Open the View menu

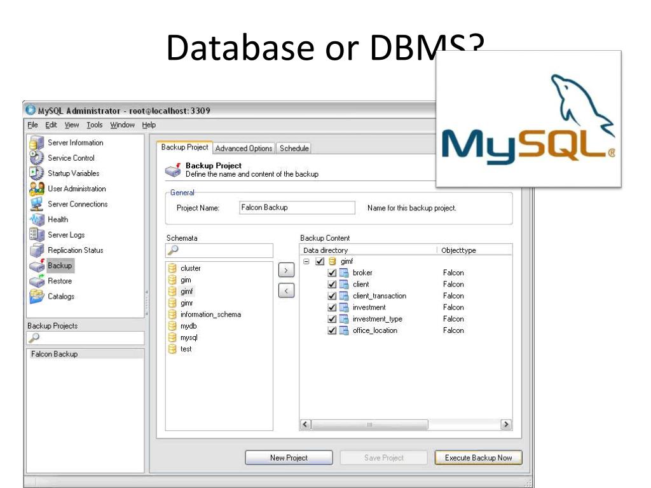coord(71,125)
